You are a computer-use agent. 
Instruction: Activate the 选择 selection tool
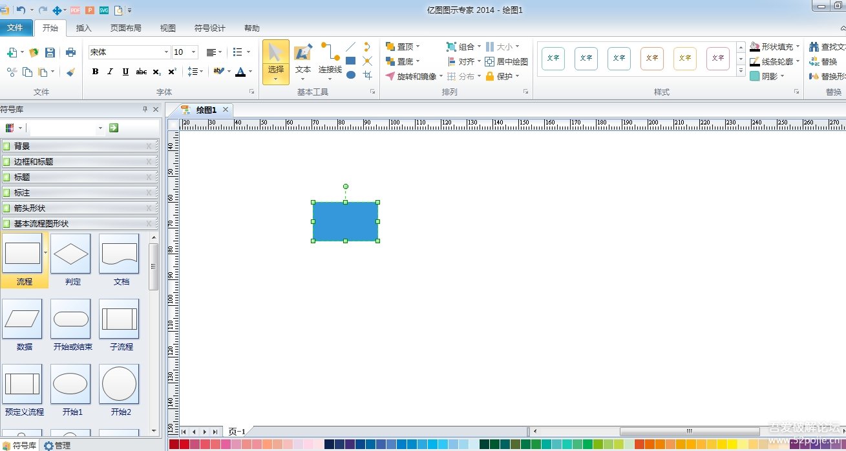point(276,62)
